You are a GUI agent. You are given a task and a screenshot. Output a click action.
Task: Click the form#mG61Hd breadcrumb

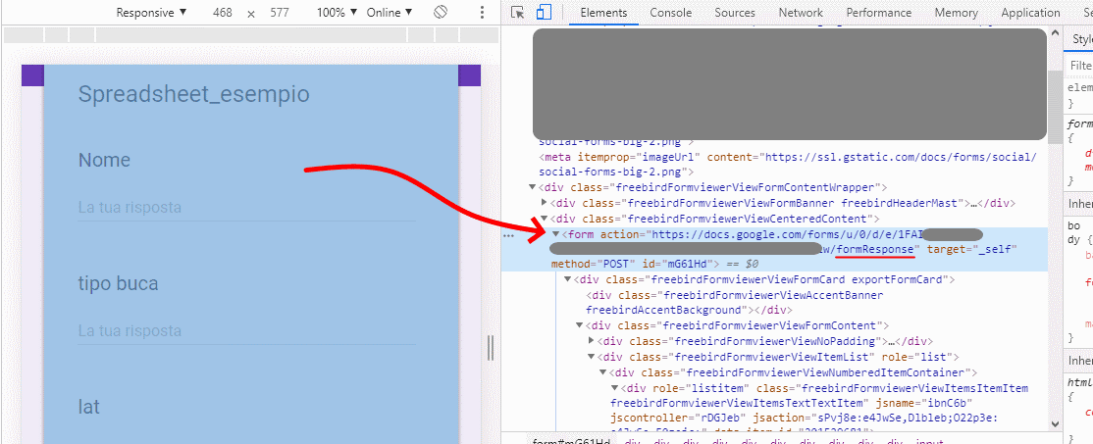[x=572, y=441]
